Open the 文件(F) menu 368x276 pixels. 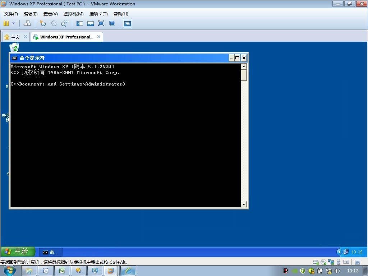[11, 14]
